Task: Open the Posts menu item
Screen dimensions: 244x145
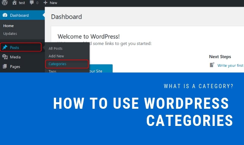Action: point(21,47)
